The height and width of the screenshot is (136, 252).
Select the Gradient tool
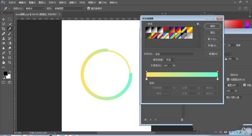coord(10,43)
